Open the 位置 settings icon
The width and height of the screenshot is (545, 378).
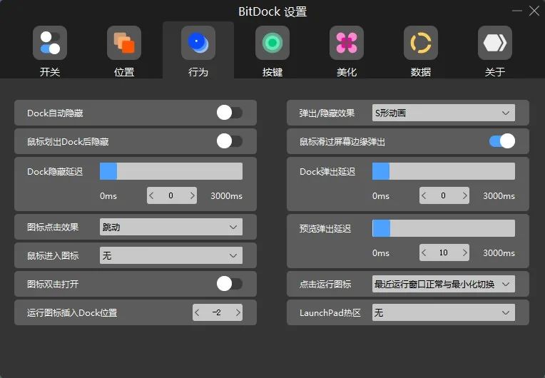[x=124, y=43]
